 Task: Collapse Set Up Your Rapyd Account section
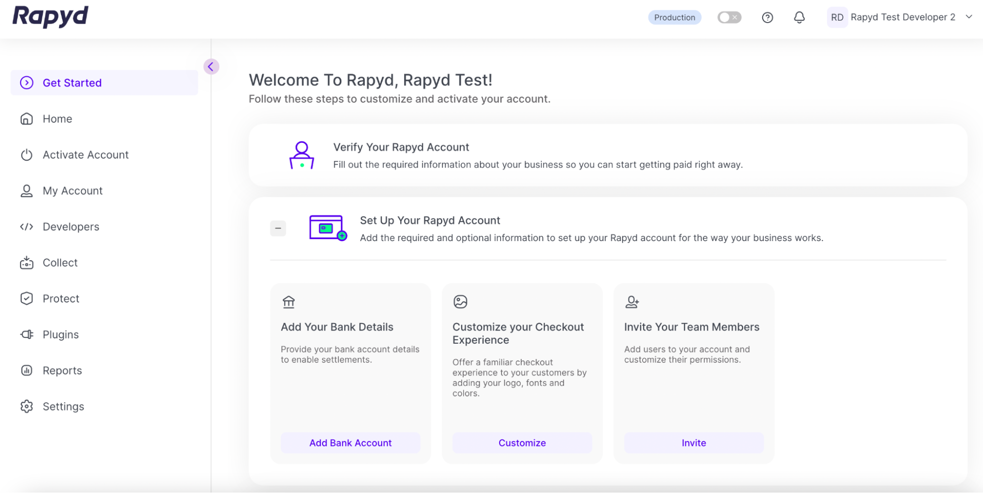[278, 228]
